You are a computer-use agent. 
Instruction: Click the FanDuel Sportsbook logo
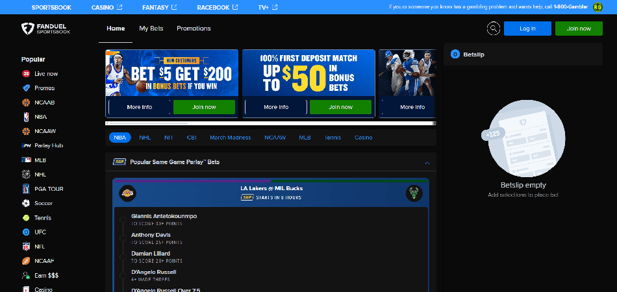[44, 29]
